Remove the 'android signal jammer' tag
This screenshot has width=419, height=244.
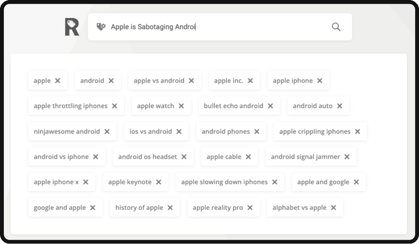tap(347, 157)
